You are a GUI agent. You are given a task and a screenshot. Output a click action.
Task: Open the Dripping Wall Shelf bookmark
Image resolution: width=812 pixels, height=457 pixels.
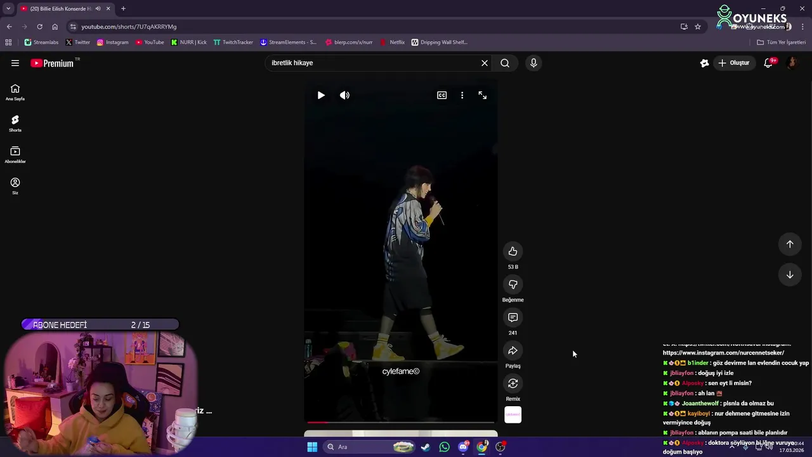(x=439, y=43)
